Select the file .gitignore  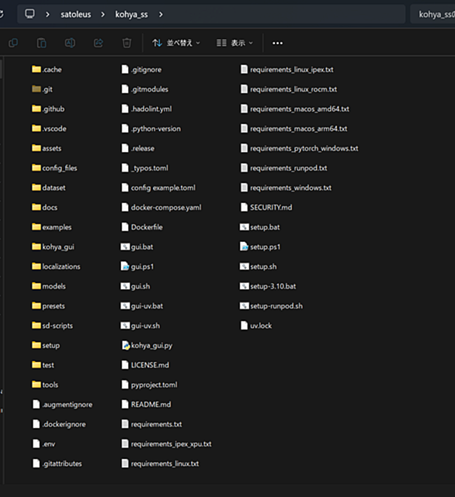141,69
